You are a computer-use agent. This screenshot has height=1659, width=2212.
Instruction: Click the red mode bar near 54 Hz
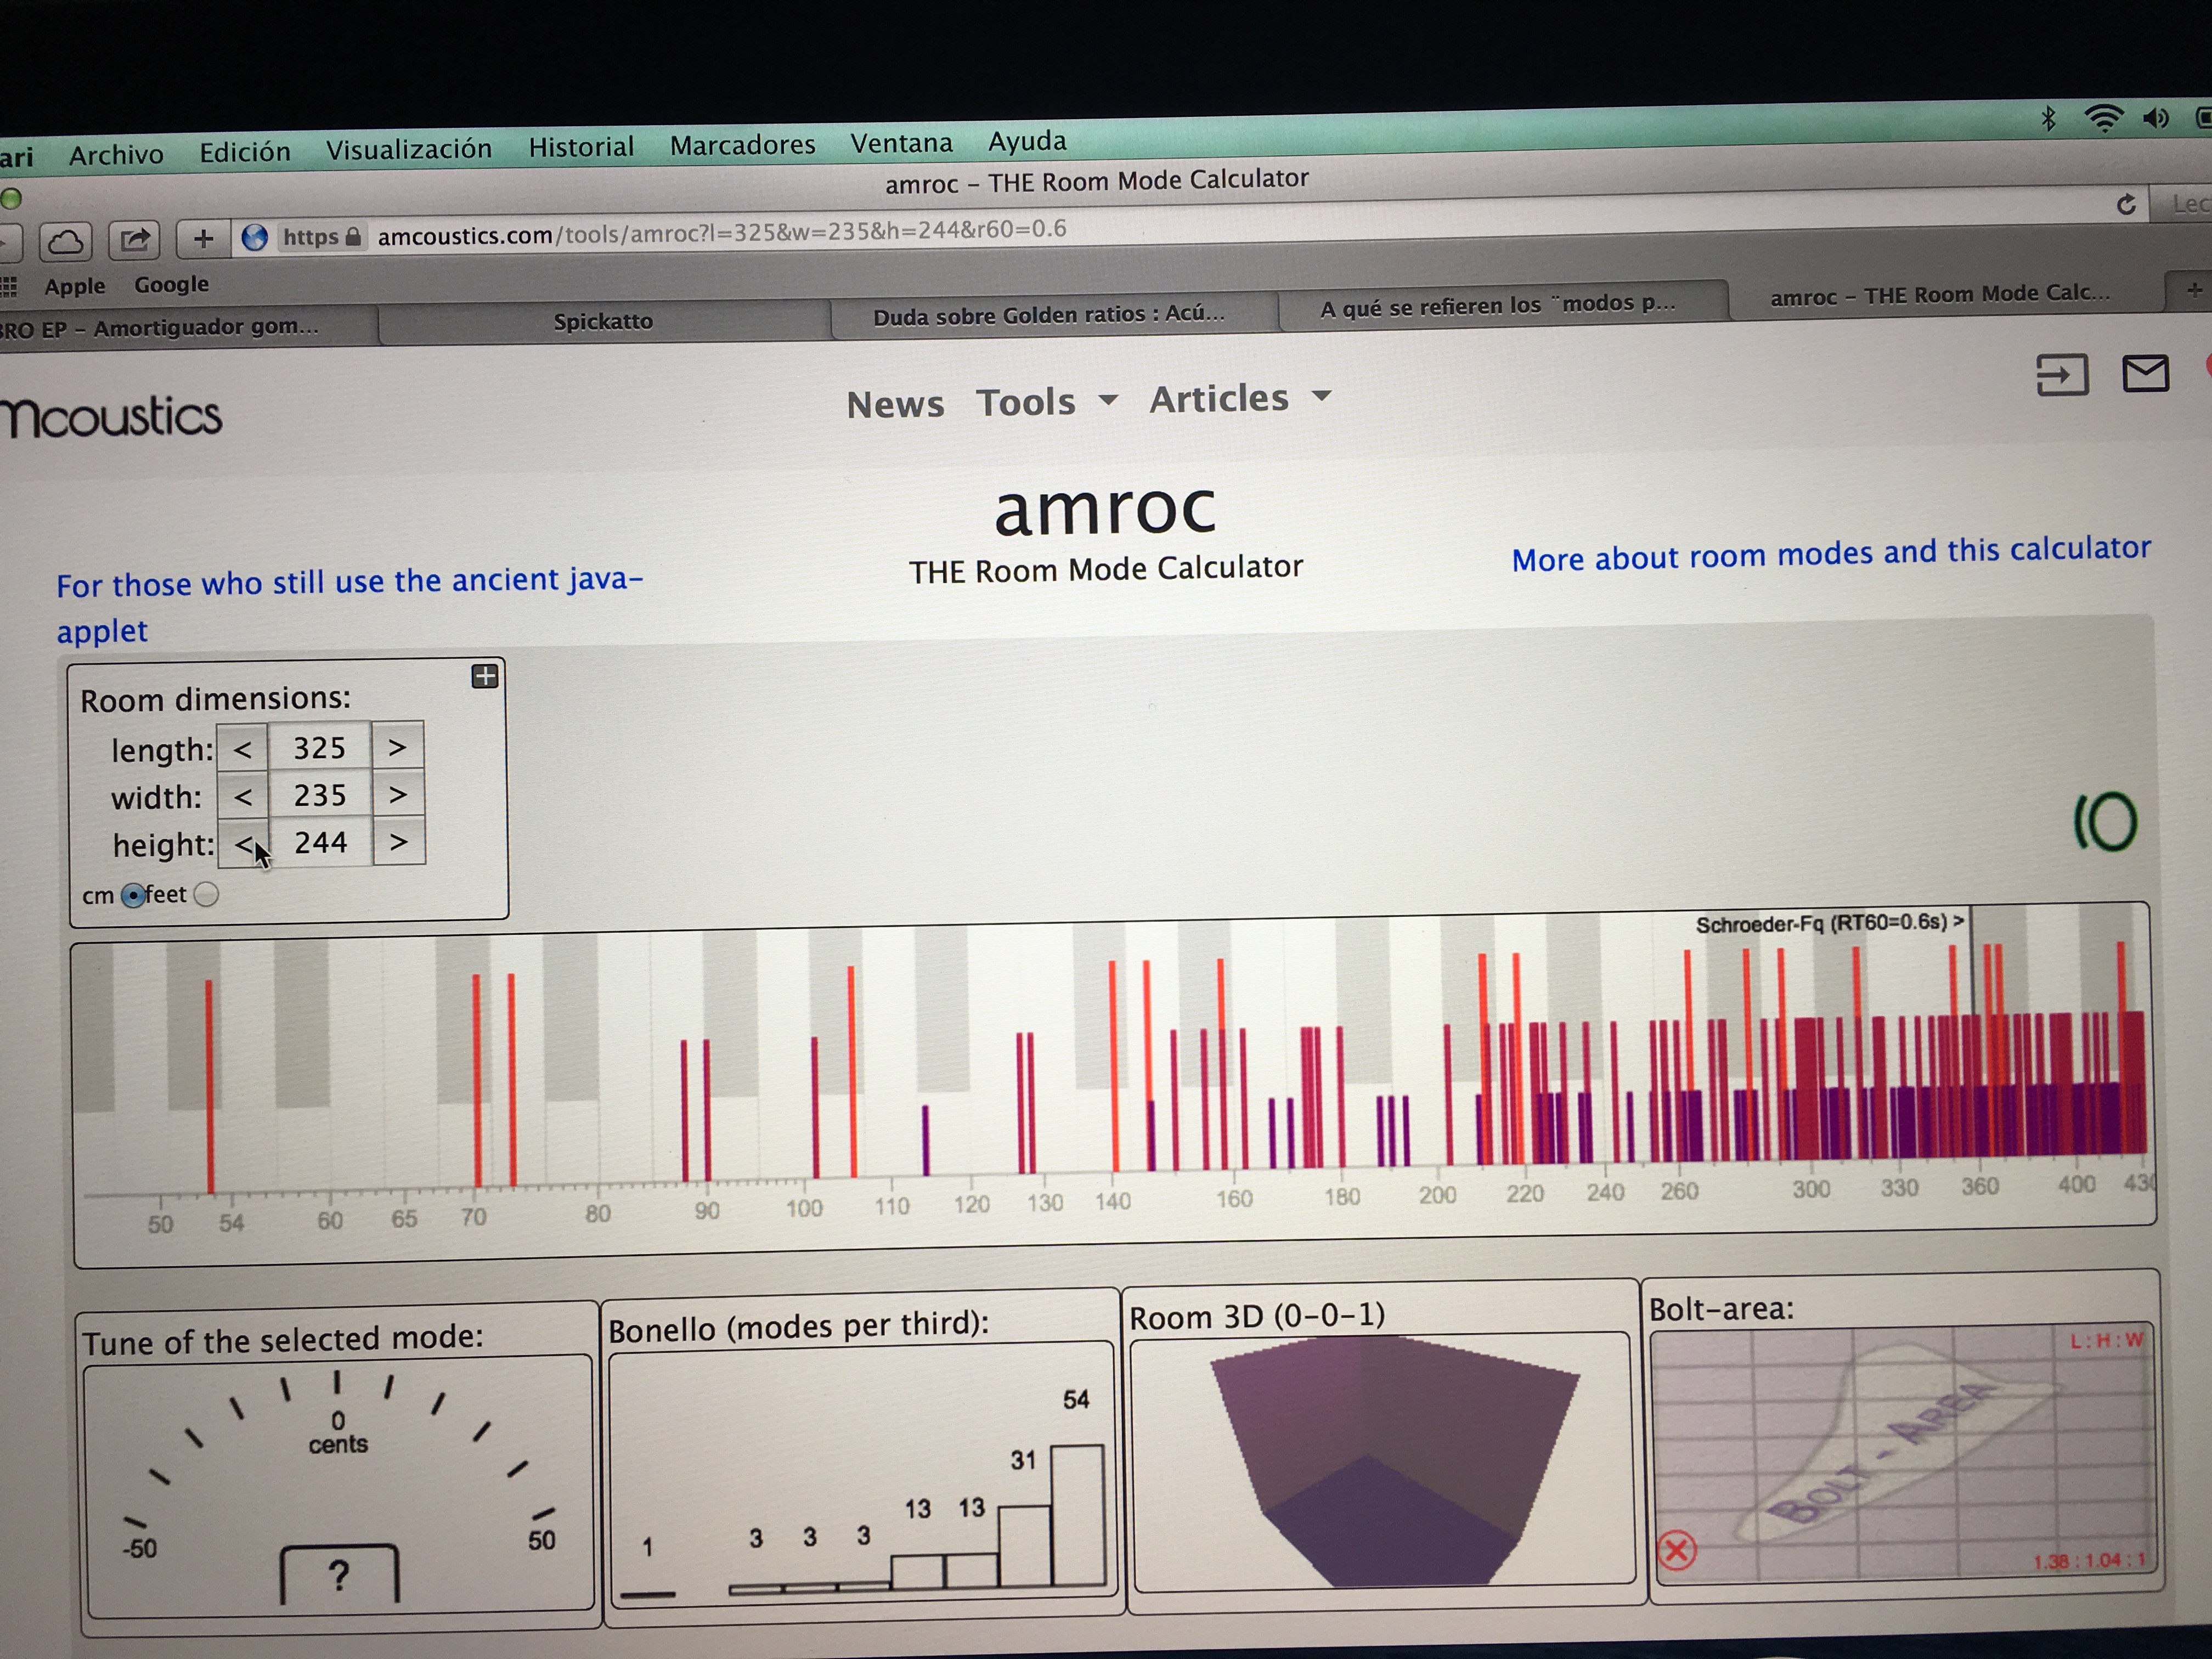209,1087
